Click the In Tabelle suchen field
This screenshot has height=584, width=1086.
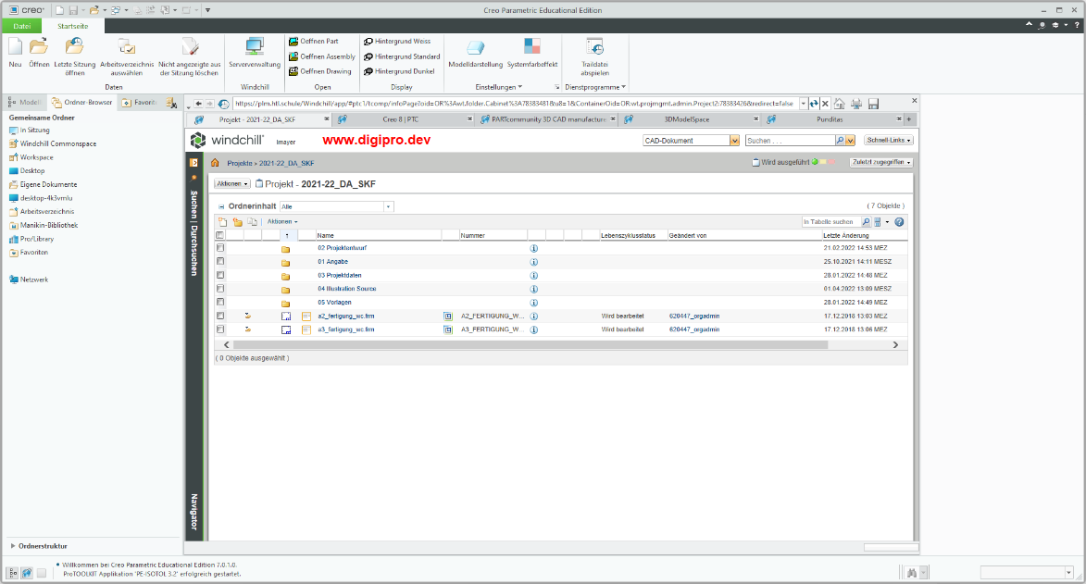(x=831, y=222)
